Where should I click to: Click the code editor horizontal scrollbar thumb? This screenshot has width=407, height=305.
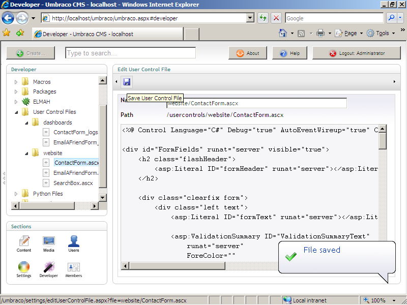point(177,266)
